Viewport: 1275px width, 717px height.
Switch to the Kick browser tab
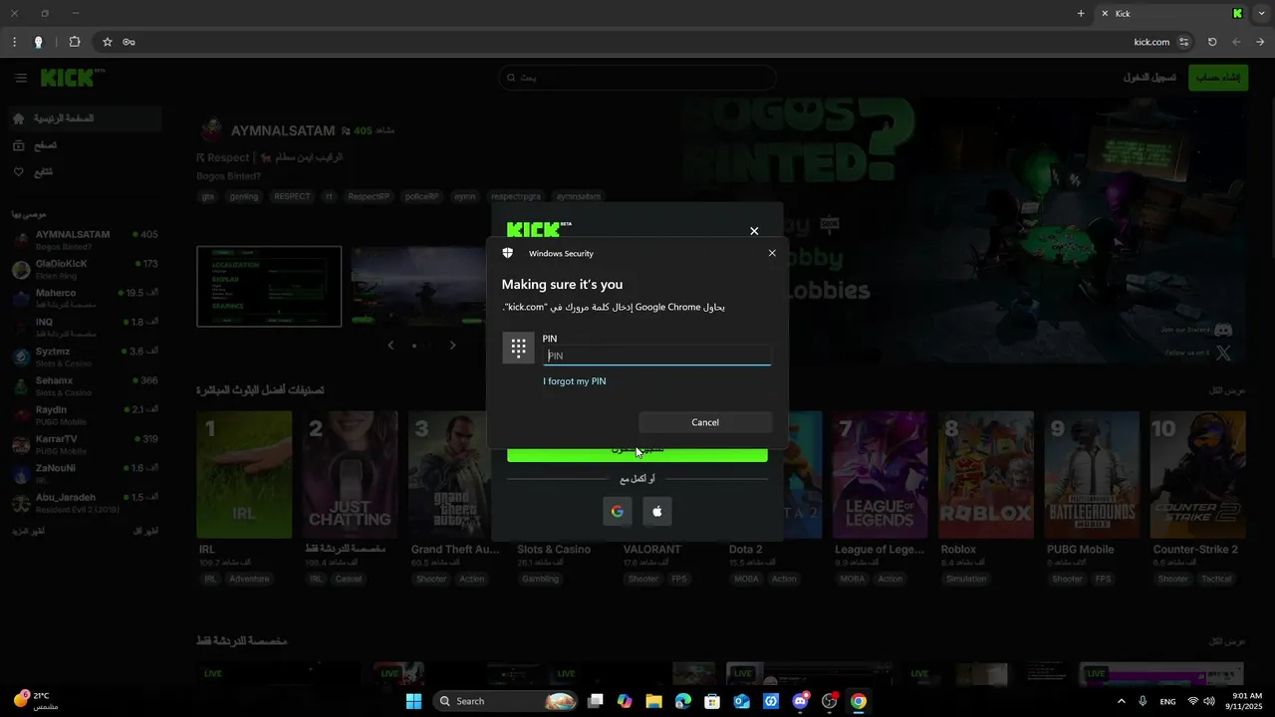click(1172, 14)
